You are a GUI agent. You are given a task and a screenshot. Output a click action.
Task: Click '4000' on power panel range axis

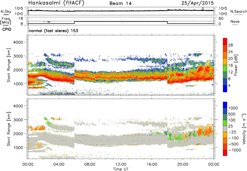click(18, 42)
